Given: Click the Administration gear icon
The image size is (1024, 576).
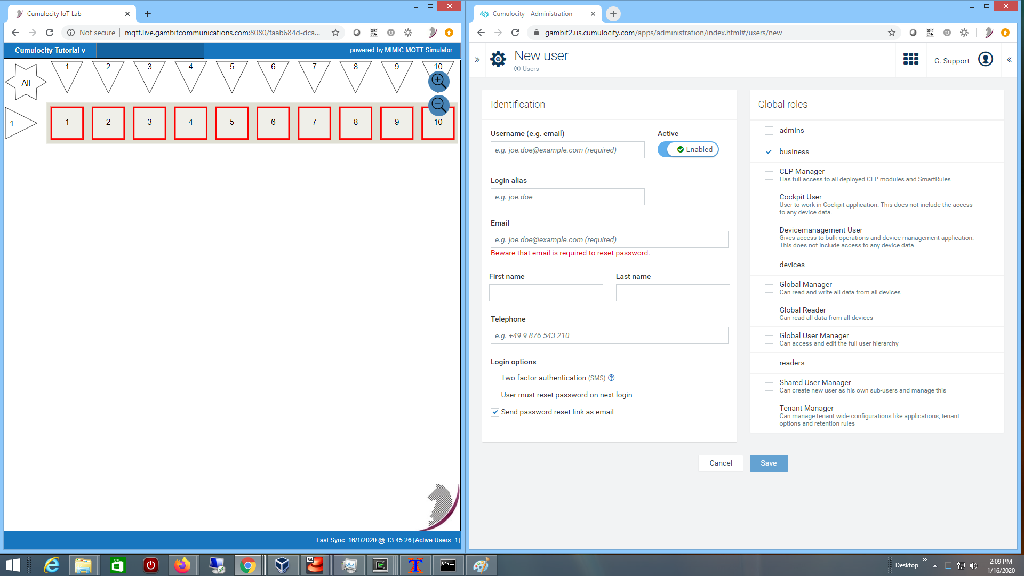Looking at the screenshot, I should 498,59.
